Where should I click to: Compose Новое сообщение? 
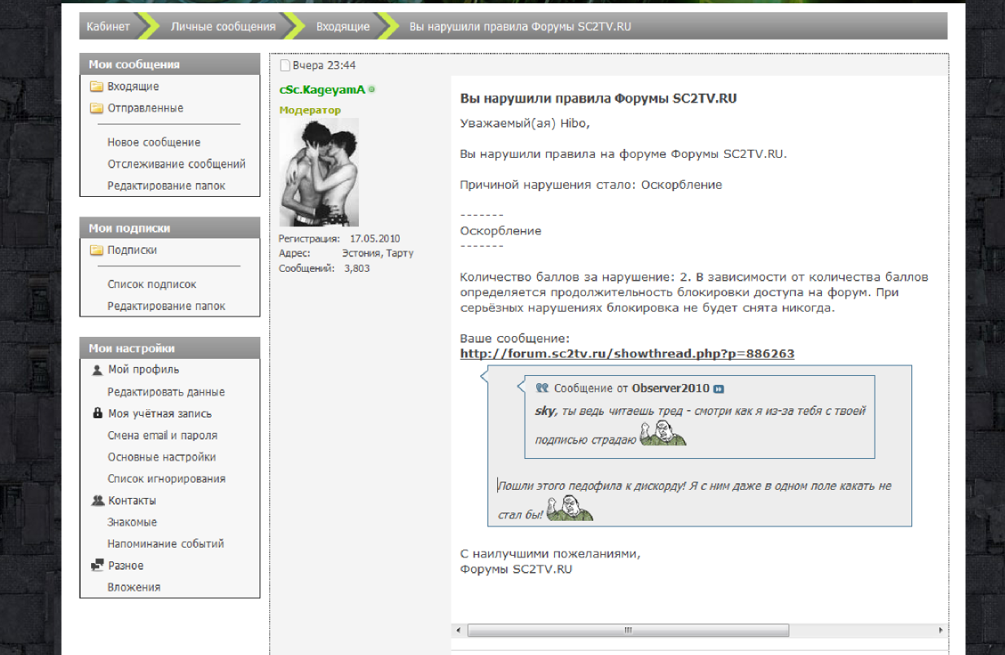click(154, 142)
